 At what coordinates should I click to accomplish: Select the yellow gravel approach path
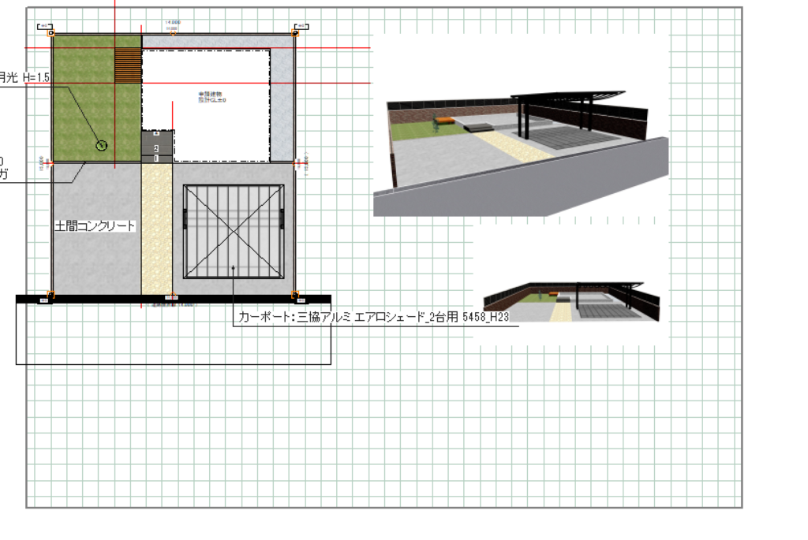(156, 236)
